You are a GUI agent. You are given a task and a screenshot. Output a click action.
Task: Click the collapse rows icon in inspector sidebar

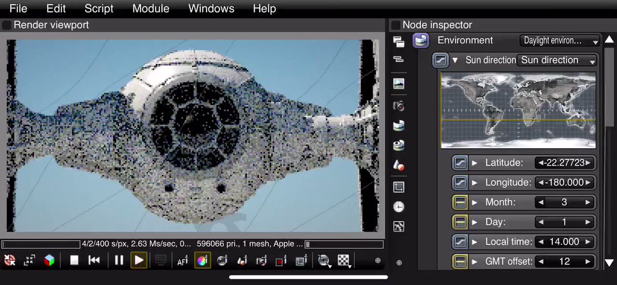coord(398,60)
